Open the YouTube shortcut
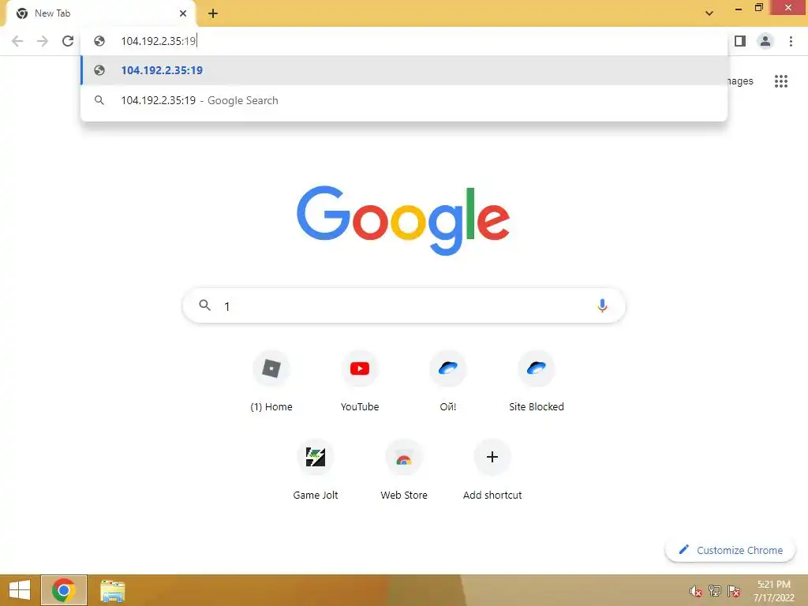The width and height of the screenshot is (808, 606). (360, 380)
